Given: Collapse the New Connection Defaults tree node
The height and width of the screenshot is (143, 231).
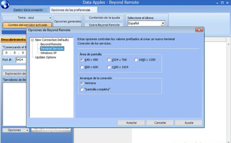Looking at the screenshot, I should [32, 40].
